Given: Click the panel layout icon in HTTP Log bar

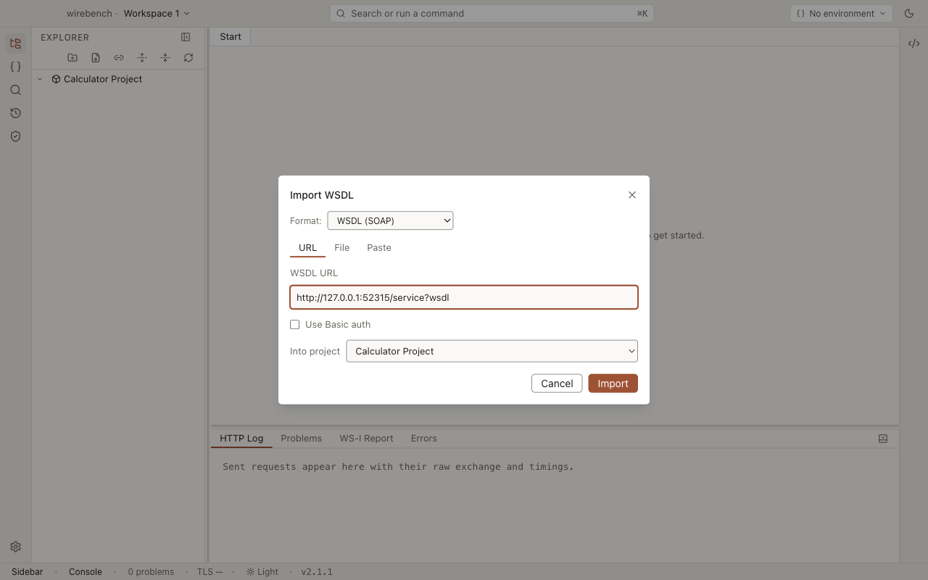Looking at the screenshot, I should point(883,439).
